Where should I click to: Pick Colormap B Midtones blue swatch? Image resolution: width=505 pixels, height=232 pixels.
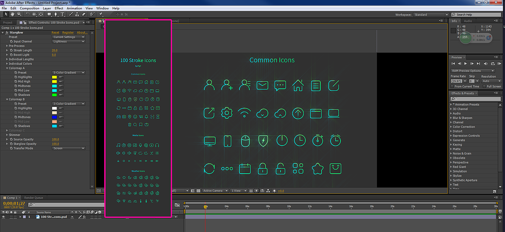pyautogui.click(x=54, y=117)
